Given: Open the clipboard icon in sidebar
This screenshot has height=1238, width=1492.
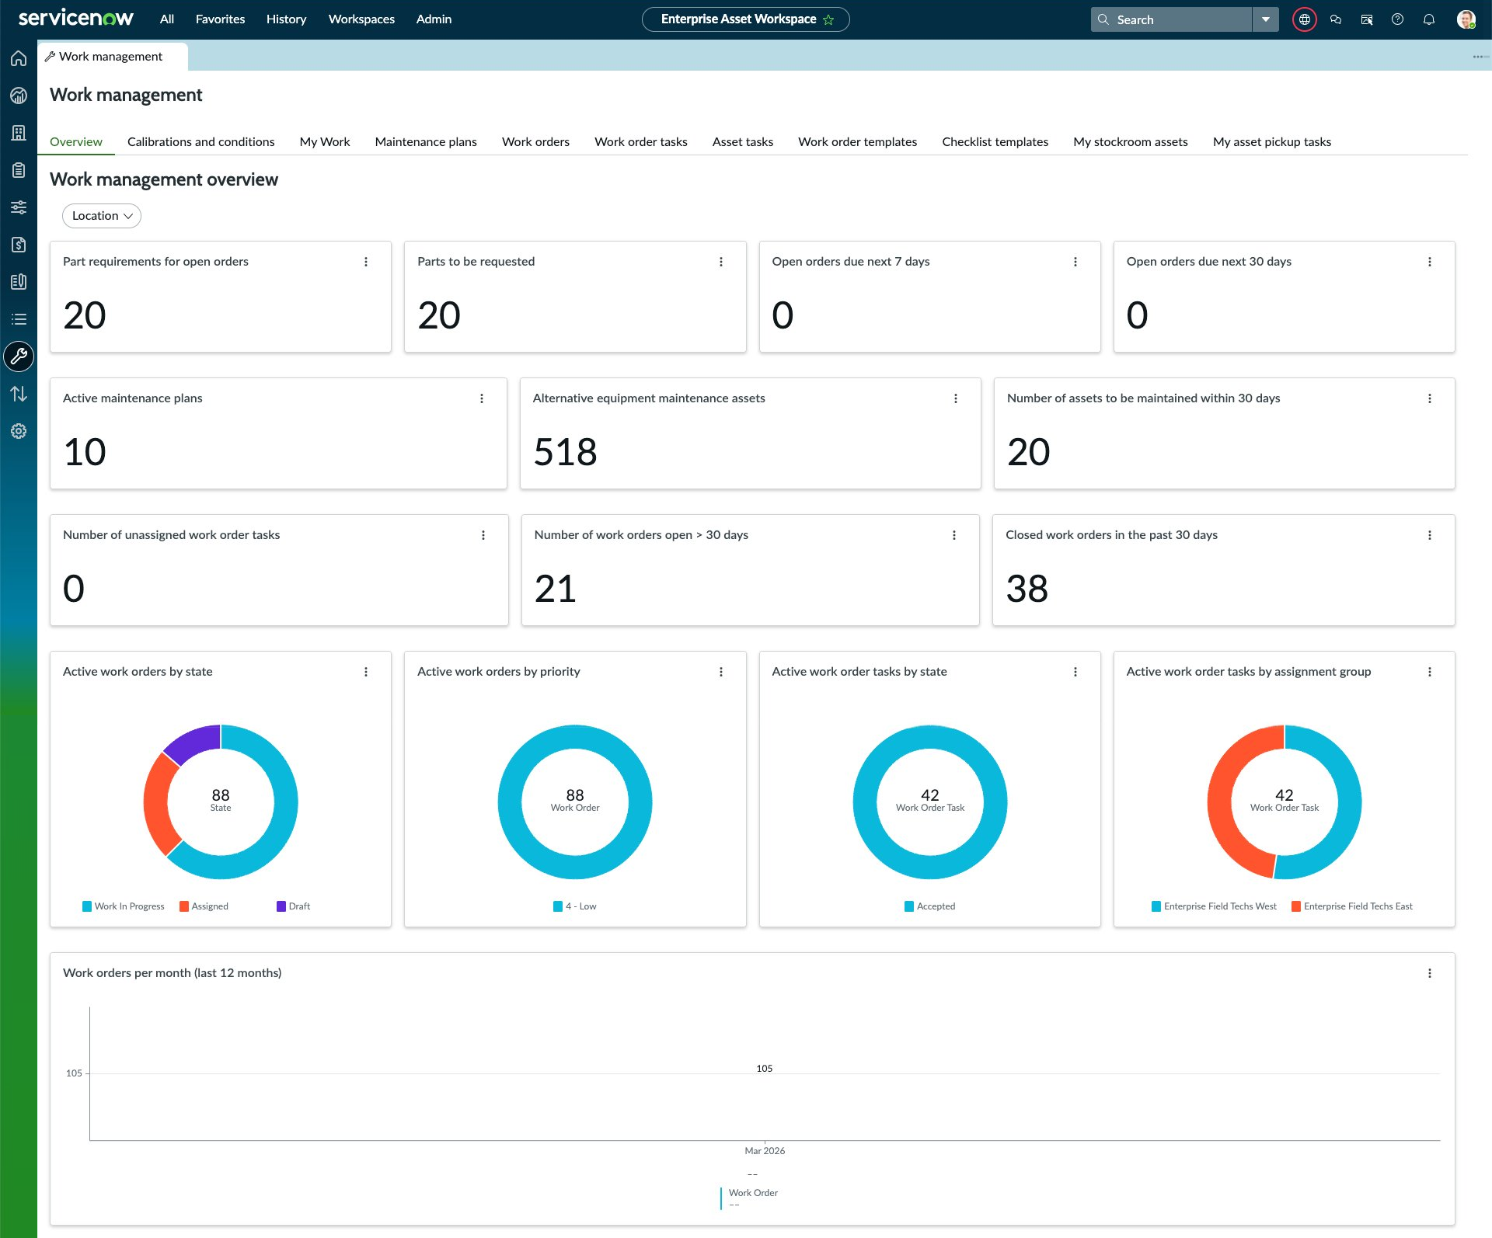Looking at the screenshot, I should pyautogui.click(x=19, y=170).
